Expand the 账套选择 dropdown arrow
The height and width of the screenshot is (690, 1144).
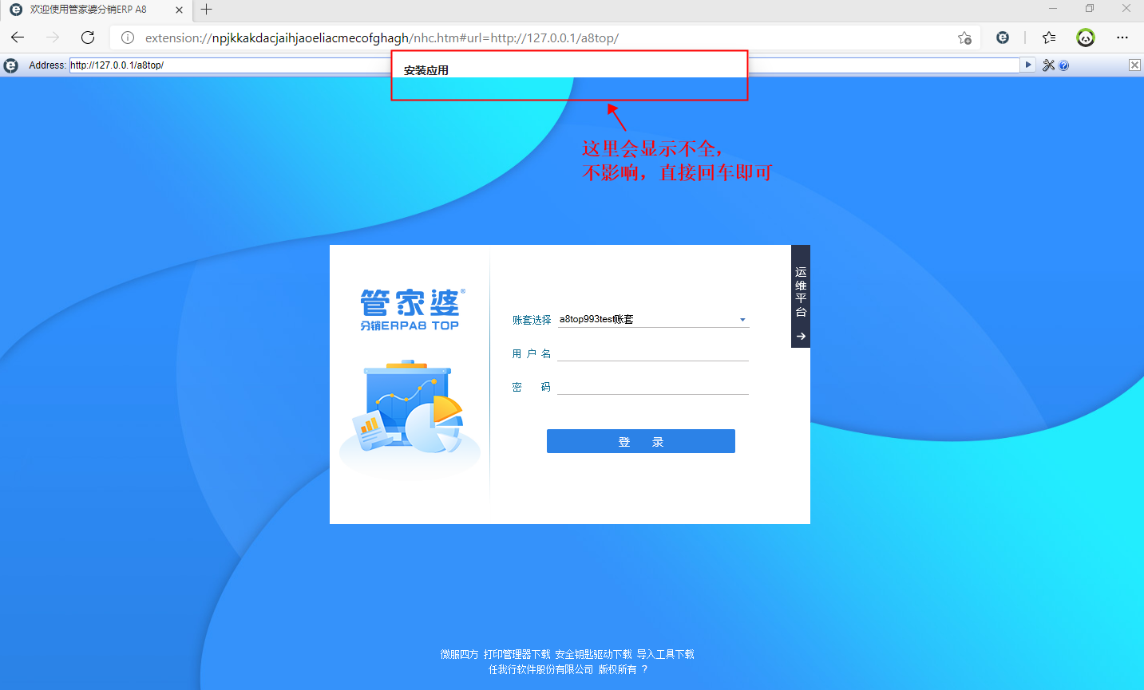point(742,320)
